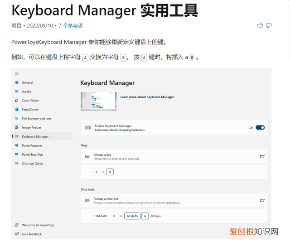Click the Remap a key row
The width and height of the screenshot is (290, 240).
pyautogui.click(x=174, y=156)
